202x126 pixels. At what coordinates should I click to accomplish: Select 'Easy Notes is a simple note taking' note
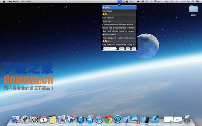click(x=119, y=45)
